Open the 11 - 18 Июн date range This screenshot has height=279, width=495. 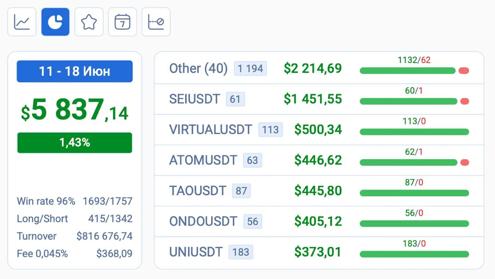click(x=75, y=71)
